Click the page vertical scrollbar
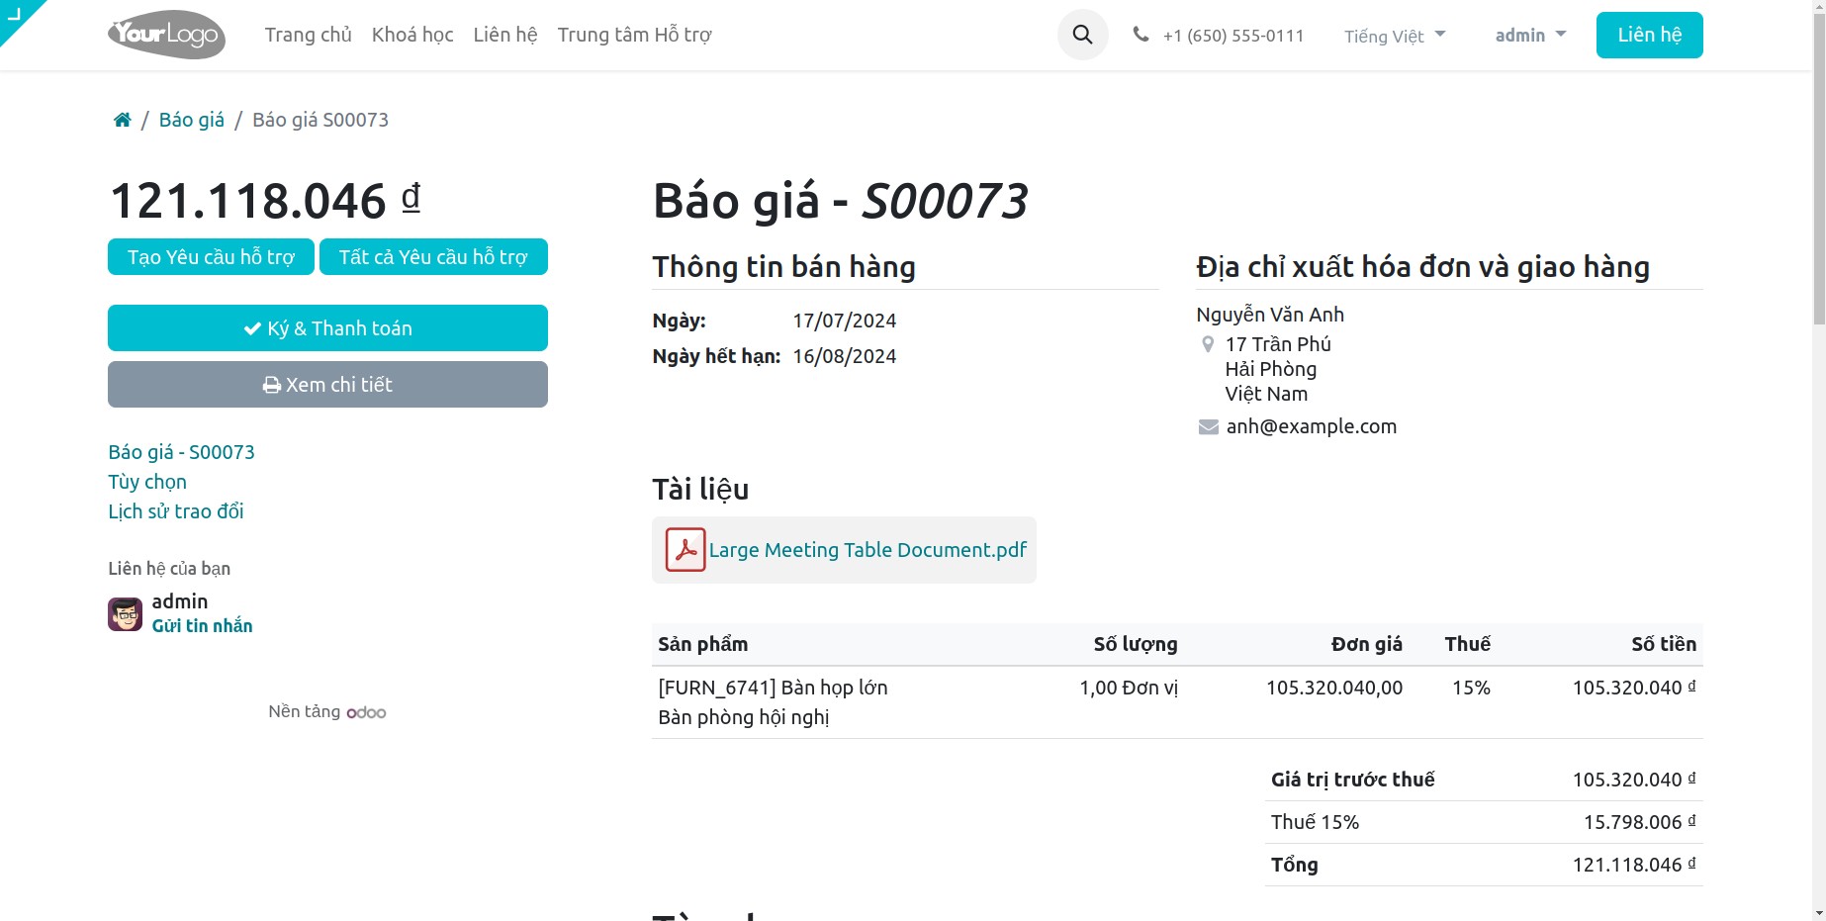Screen dimensions: 1826x921 1818,198
